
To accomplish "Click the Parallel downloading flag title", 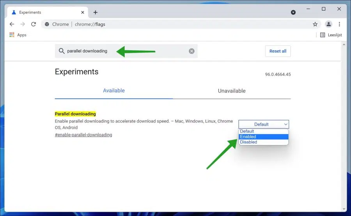I will pyautogui.click(x=75, y=114).
